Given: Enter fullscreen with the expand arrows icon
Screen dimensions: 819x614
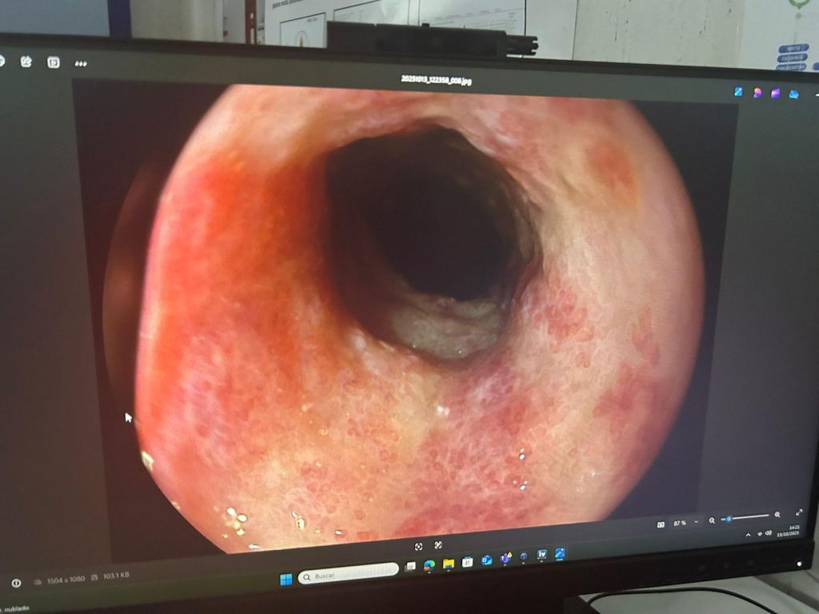Looking at the screenshot, I should [x=798, y=512].
